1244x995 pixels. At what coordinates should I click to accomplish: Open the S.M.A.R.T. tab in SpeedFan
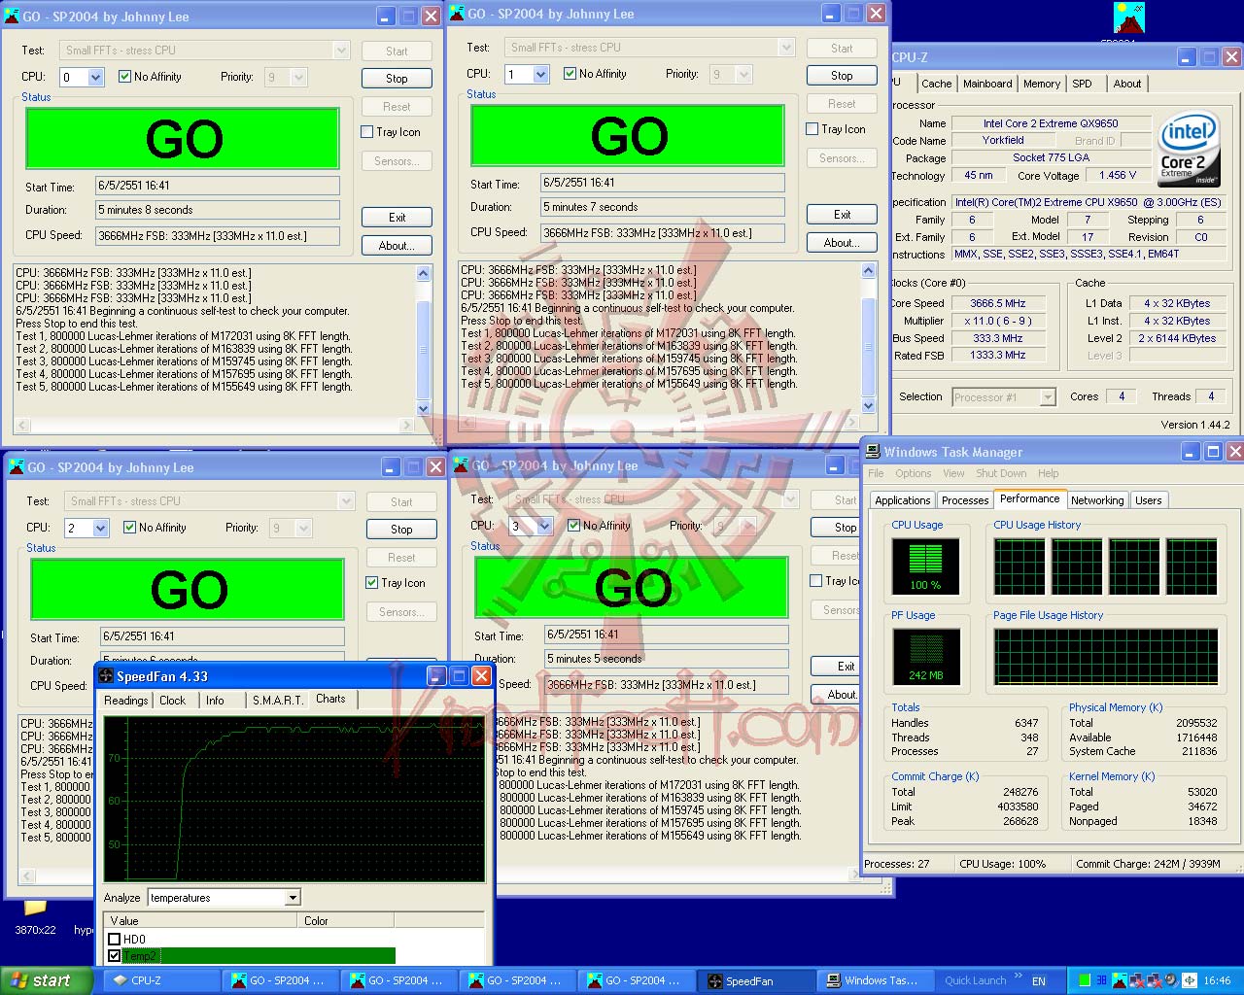278,701
